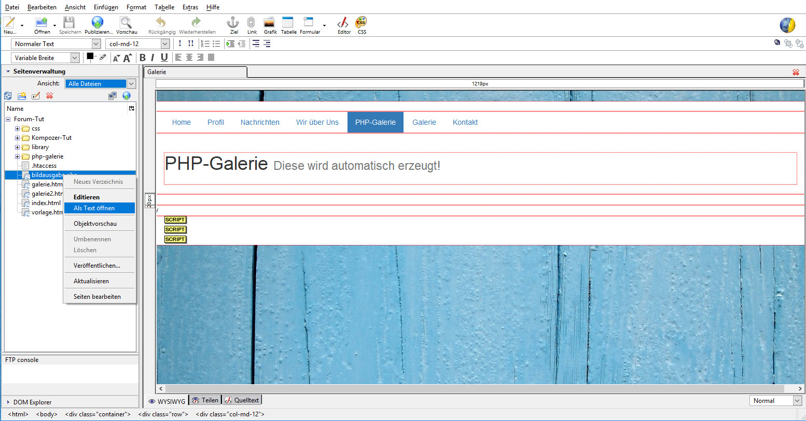
Task: Open the Variable Breite font dropdown
Action: click(x=46, y=58)
